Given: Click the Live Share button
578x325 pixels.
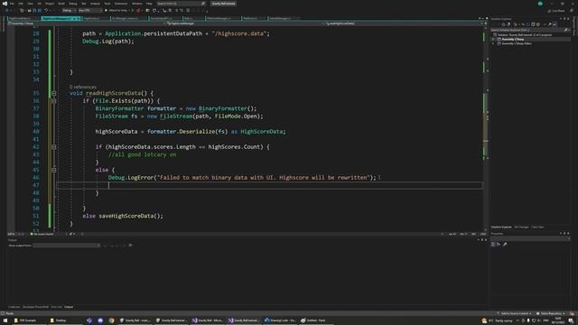Looking at the screenshot, I should click(556, 11).
